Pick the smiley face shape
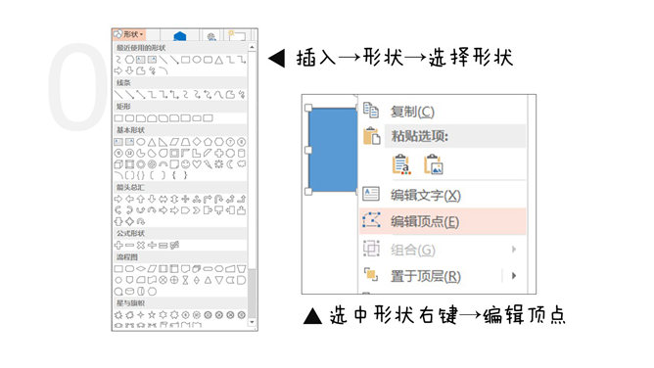This screenshot has height=368, width=654. (x=185, y=164)
